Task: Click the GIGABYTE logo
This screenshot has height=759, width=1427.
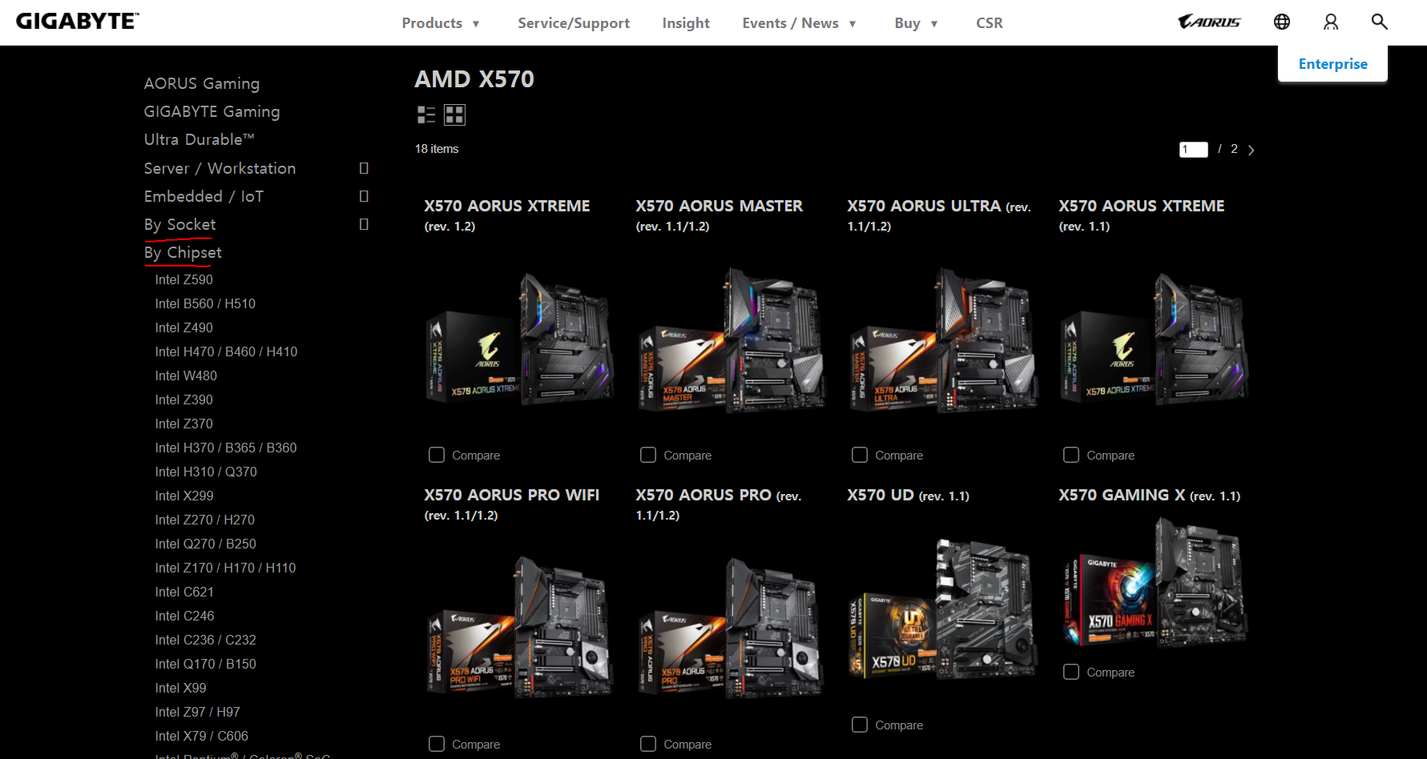Action: pyautogui.click(x=78, y=22)
